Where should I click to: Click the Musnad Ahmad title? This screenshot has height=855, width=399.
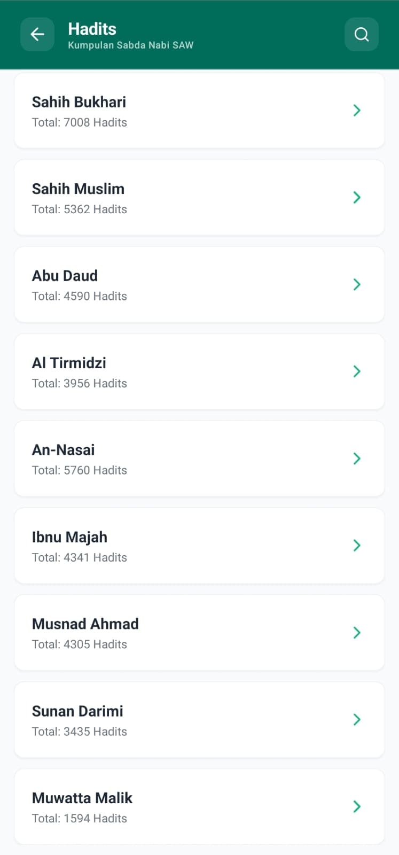click(x=85, y=624)
